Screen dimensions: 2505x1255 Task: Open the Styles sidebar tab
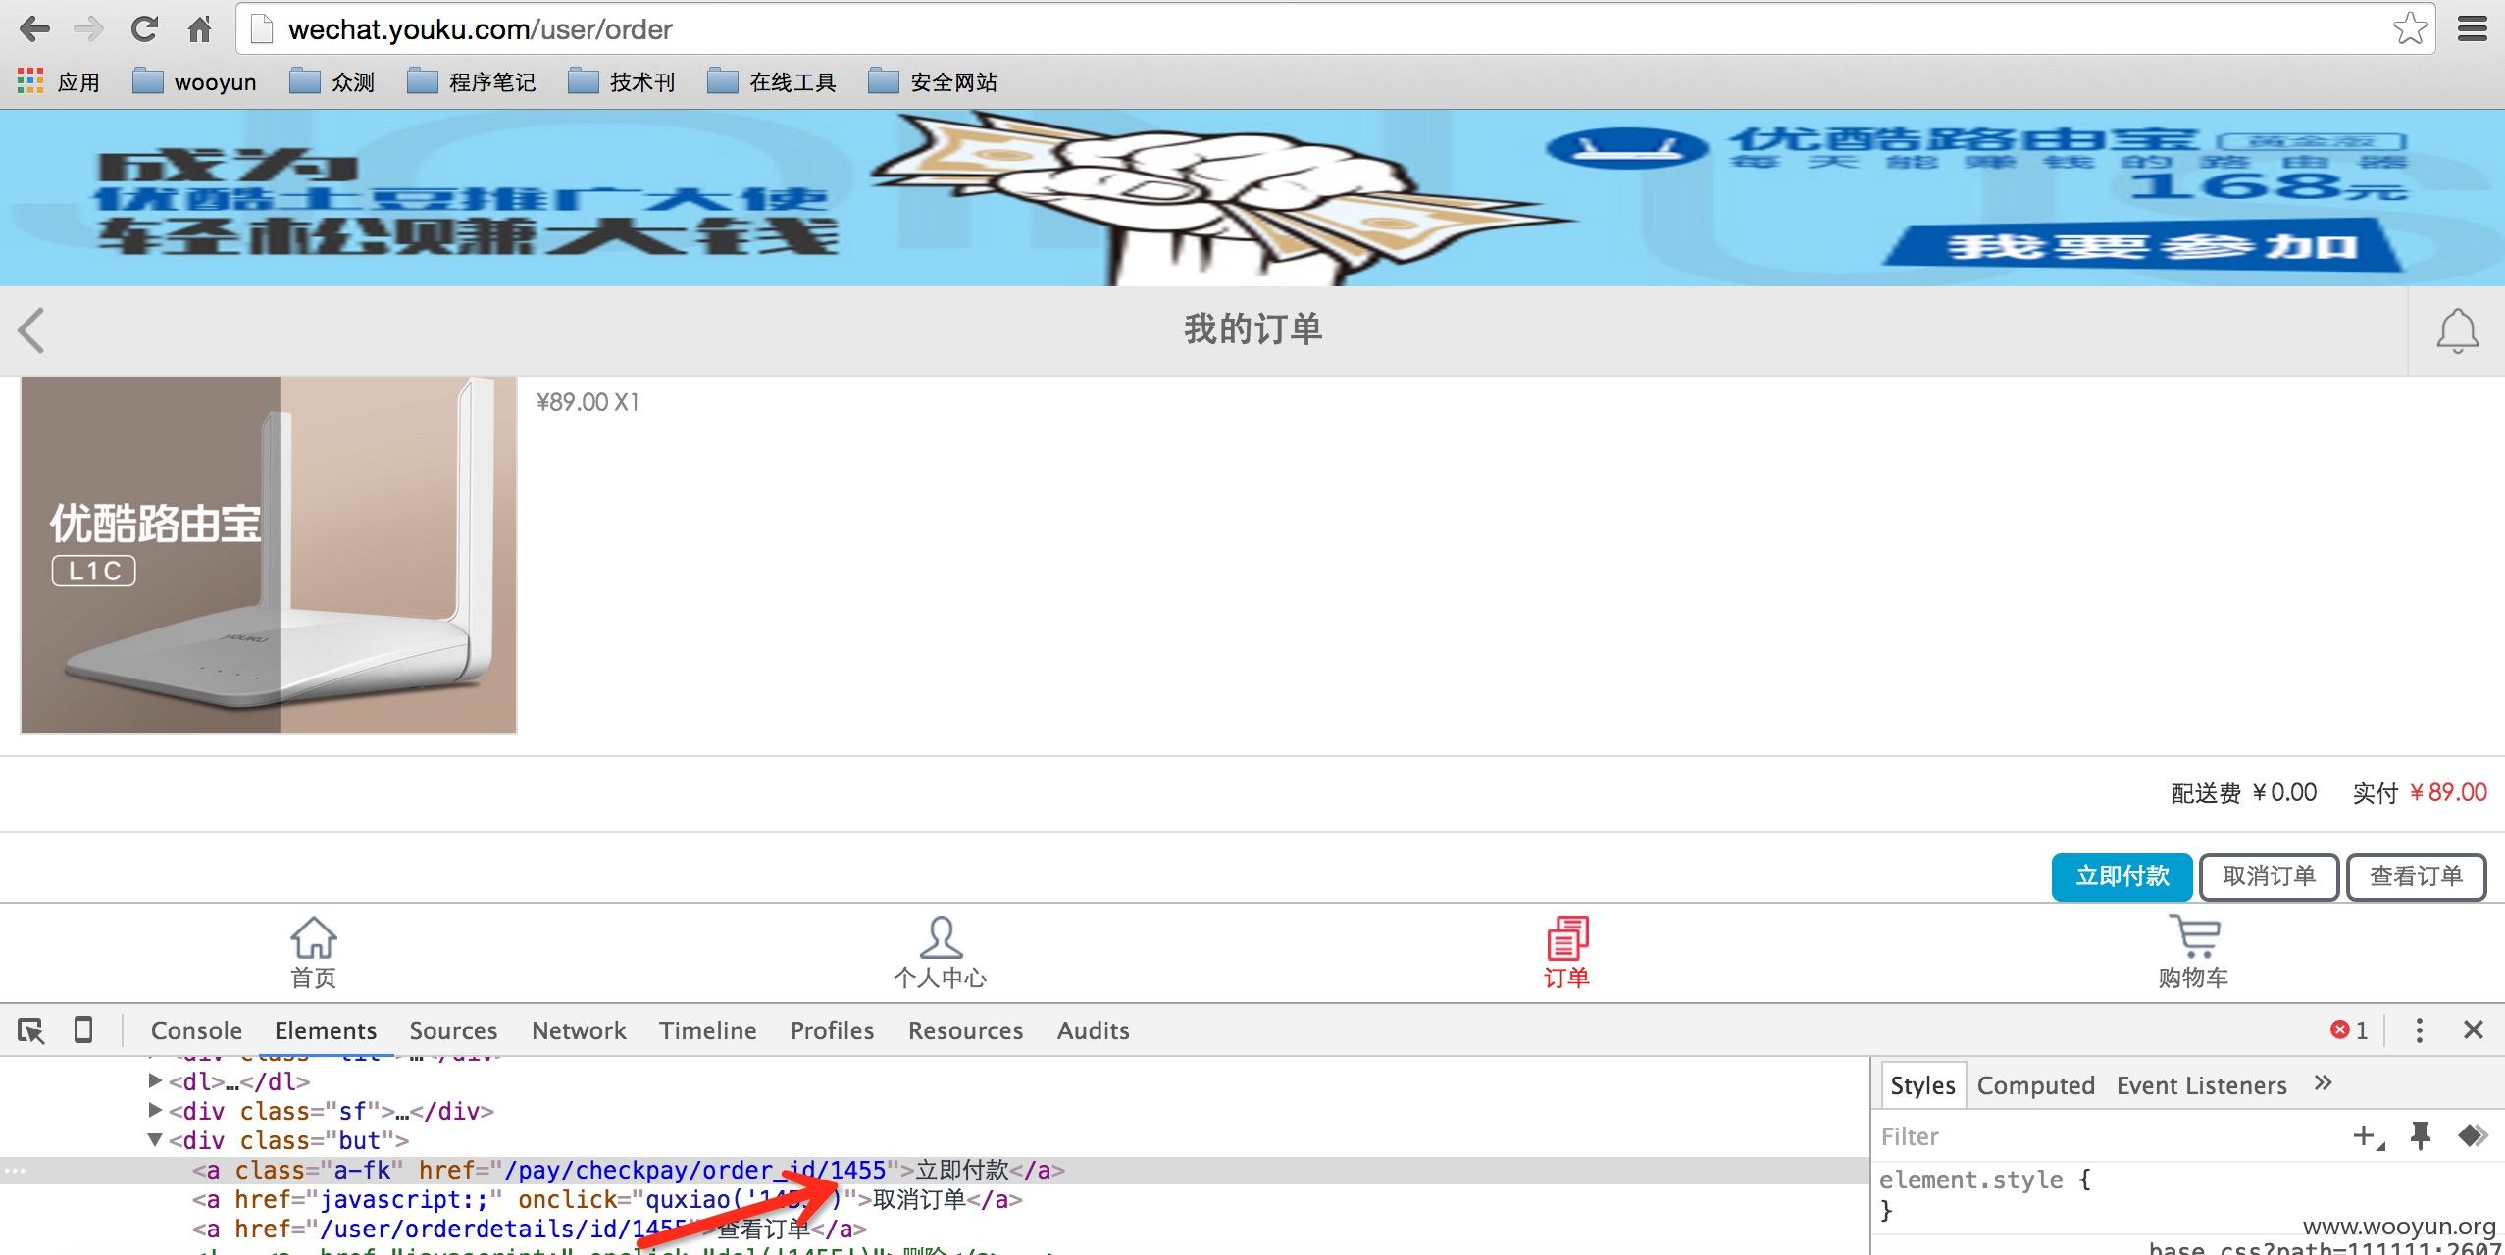pyautogui.click(x=1922, y=1086)
